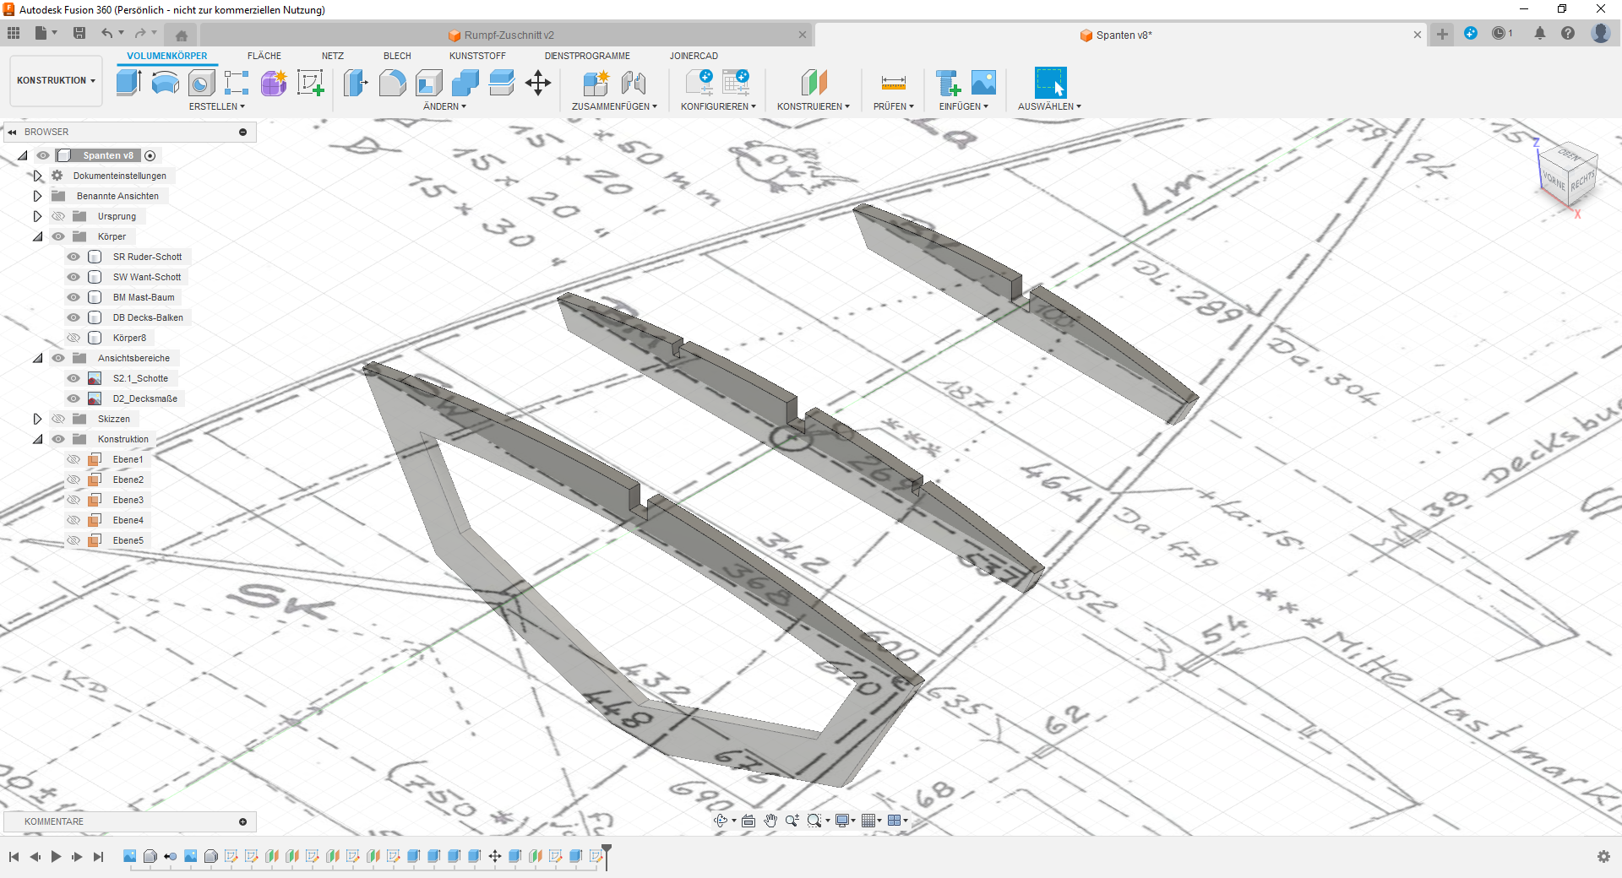Open the KONFIGURIEREN menu
The image size is (1622, 878).
pyautogui.click(x=718, y=106)
